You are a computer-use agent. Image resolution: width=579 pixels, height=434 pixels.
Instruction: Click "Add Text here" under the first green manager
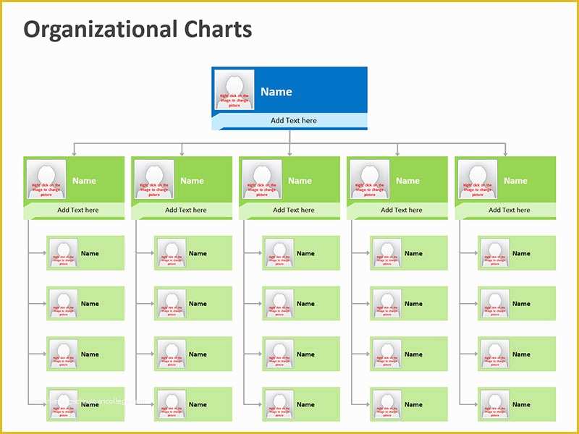78,210
